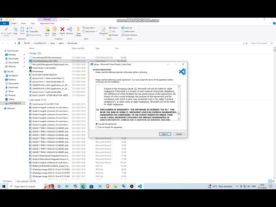Click the Manage contextual tab
Screen dimensions: 276x207
47,19
